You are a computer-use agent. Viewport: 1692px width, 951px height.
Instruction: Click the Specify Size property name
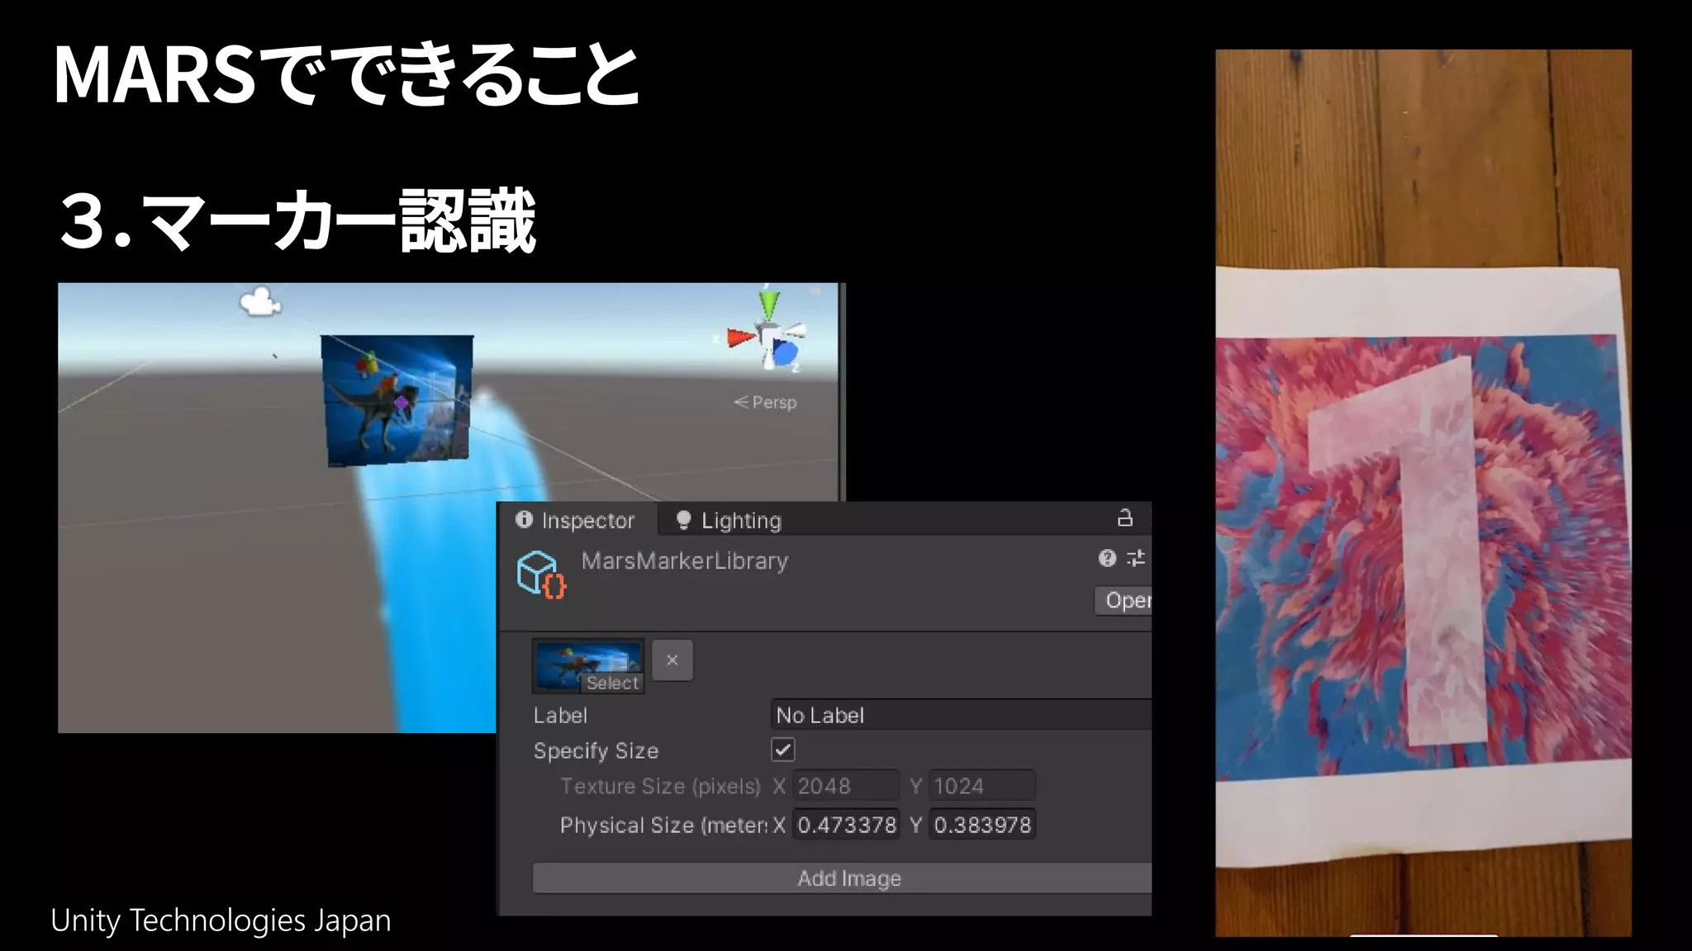point(596,750)
